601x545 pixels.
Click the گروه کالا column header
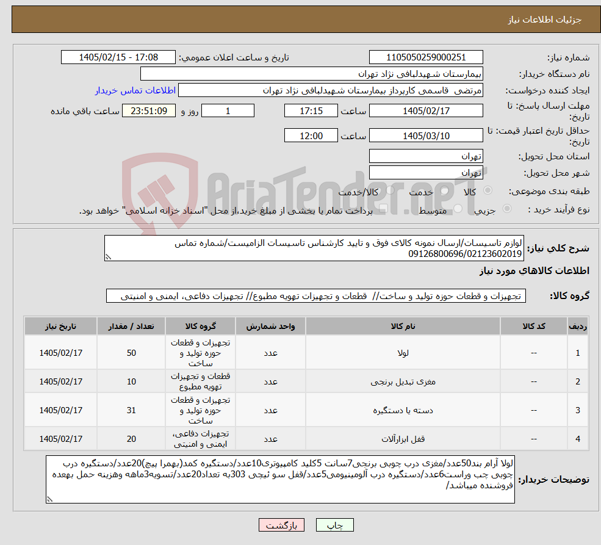[200, 326]
